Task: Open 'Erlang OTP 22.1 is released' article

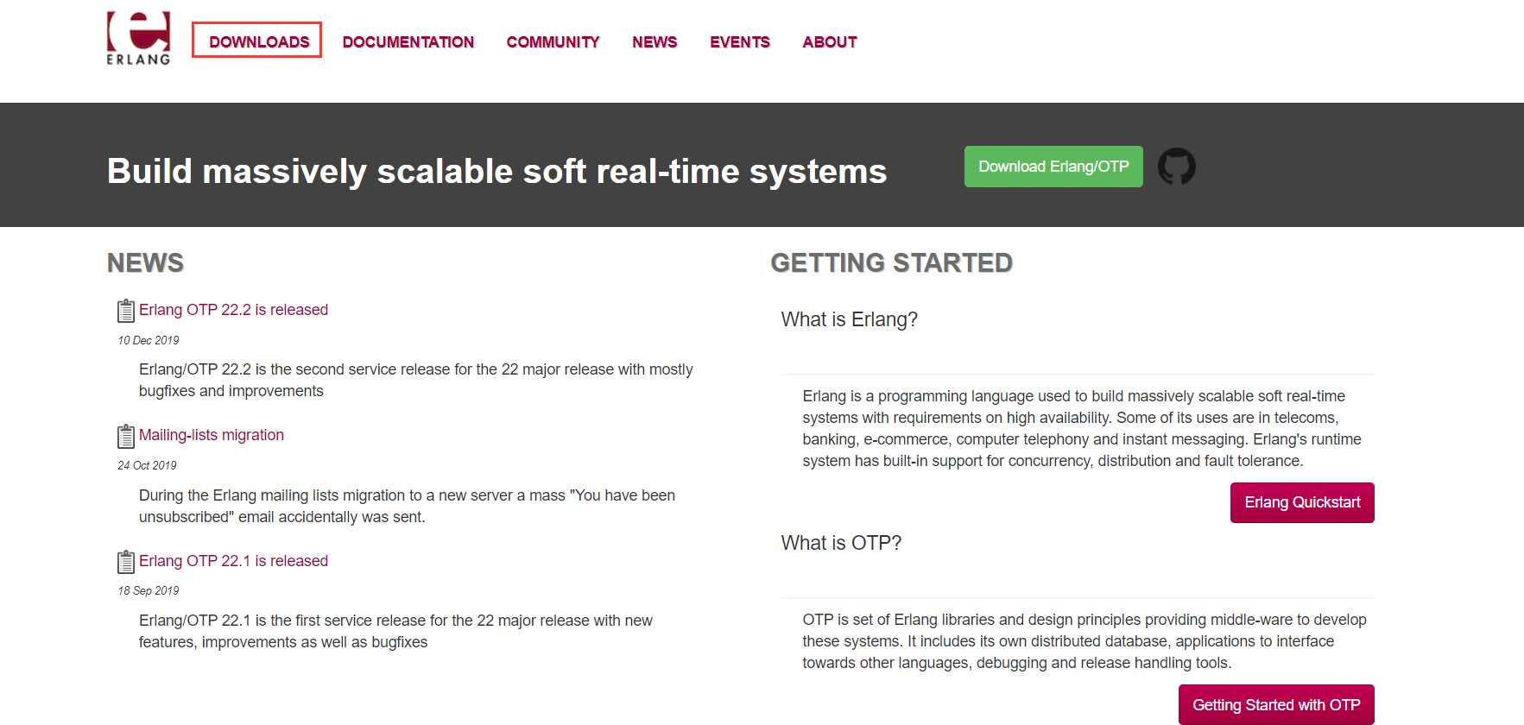Action: coord(233,561)
